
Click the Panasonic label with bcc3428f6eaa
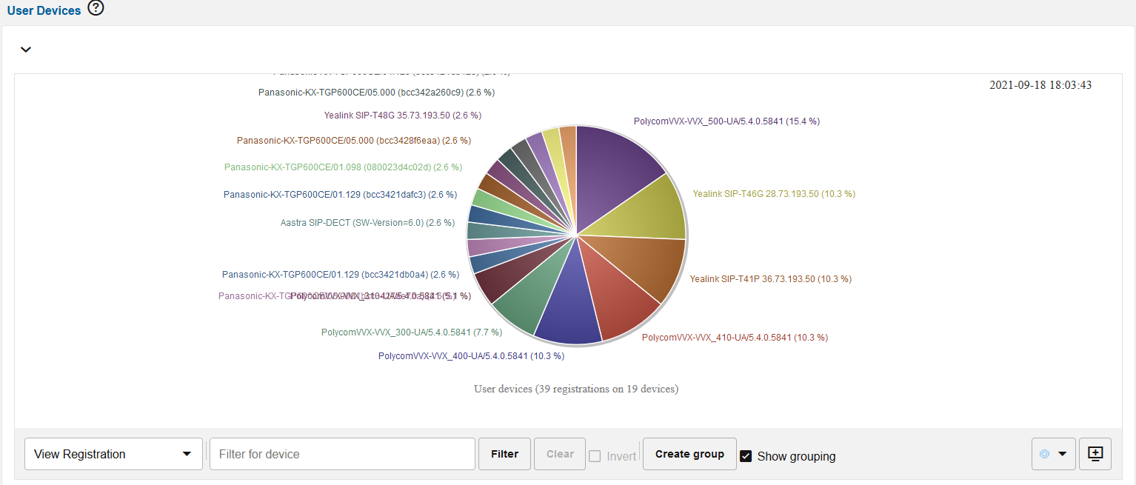(x=354, y=140)
